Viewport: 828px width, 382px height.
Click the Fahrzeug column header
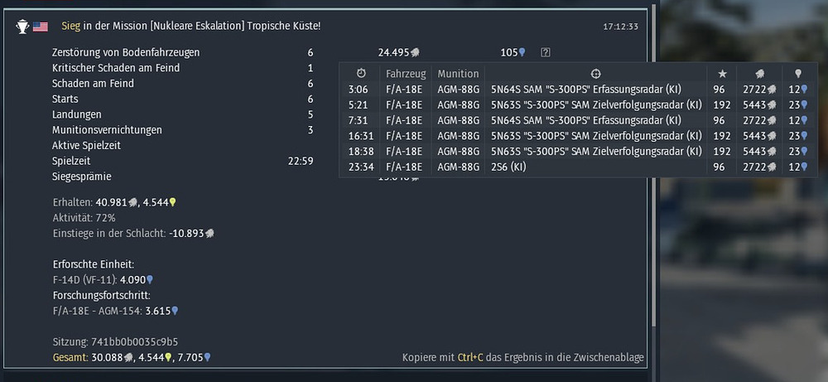(406, 74)
